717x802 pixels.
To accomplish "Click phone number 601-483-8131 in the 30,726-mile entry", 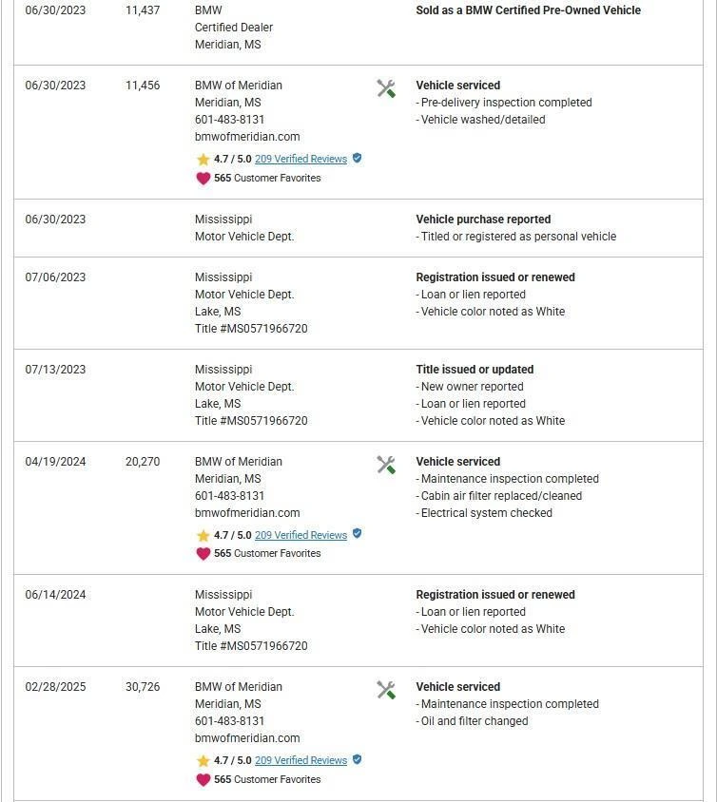I will [x=229, y=721].
